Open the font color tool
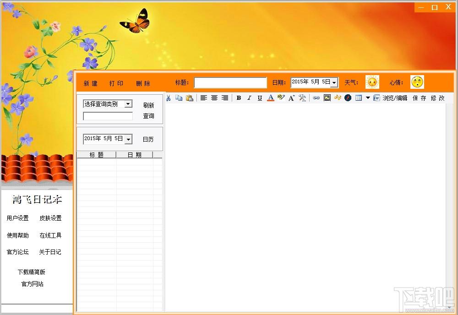The width and height of the screenshot is (458, 315). (x=271, y=98)
